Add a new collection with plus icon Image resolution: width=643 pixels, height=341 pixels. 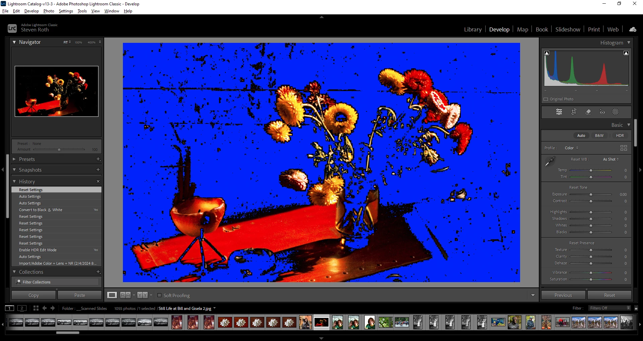(98, 272)
